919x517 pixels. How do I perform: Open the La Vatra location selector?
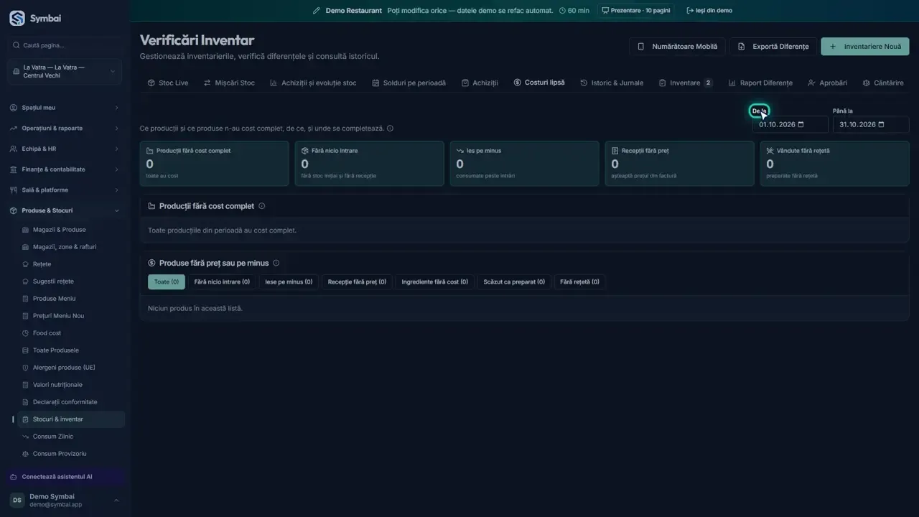pos(65,72)
